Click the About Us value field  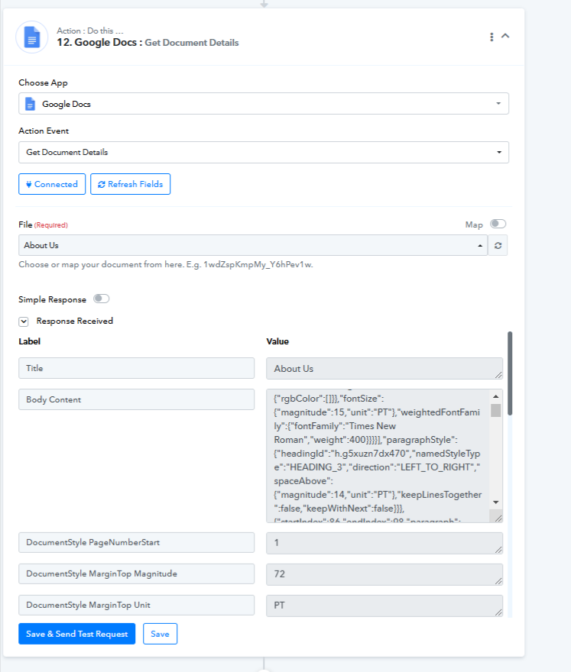click(384, 369)
